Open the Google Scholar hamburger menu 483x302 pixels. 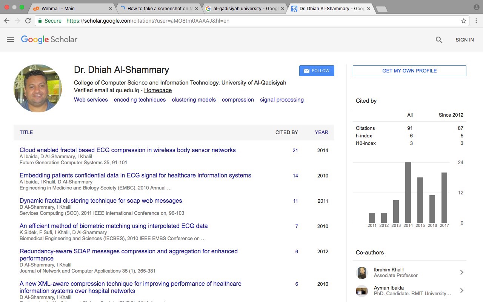(10, 40)
